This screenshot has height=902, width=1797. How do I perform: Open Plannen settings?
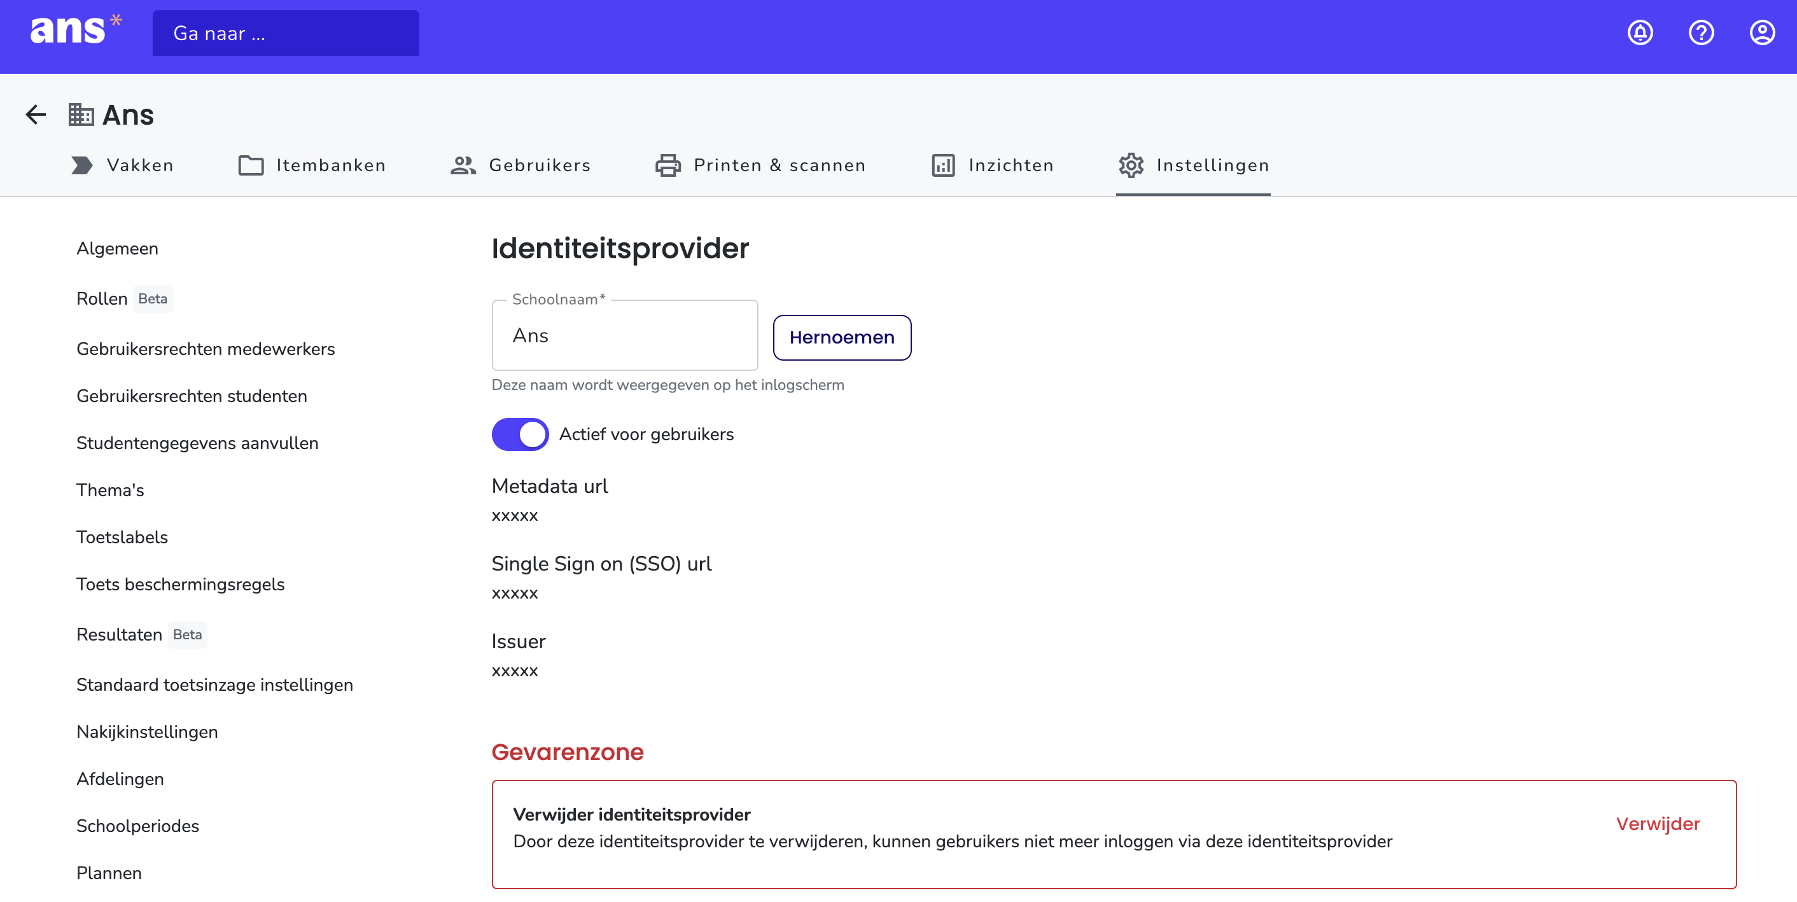tap(109, 873)
